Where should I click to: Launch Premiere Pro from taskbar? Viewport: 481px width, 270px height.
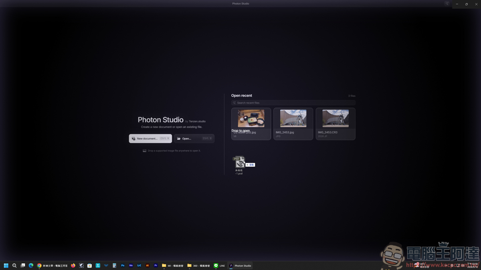[156, 266]
